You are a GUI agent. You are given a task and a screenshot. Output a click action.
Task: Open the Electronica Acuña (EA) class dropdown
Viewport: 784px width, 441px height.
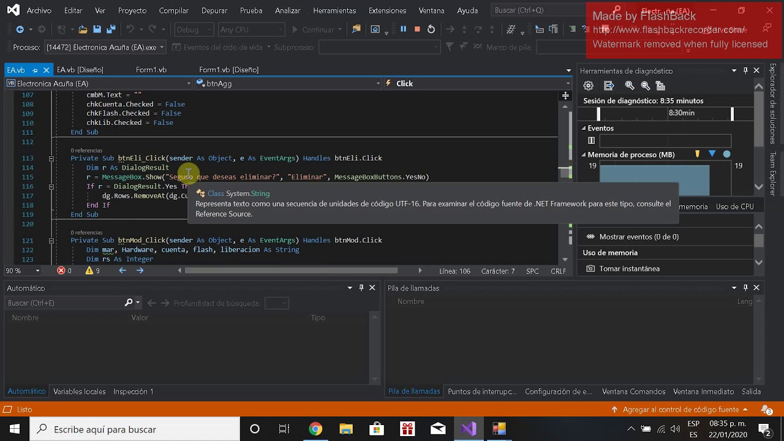pos(99,83)
